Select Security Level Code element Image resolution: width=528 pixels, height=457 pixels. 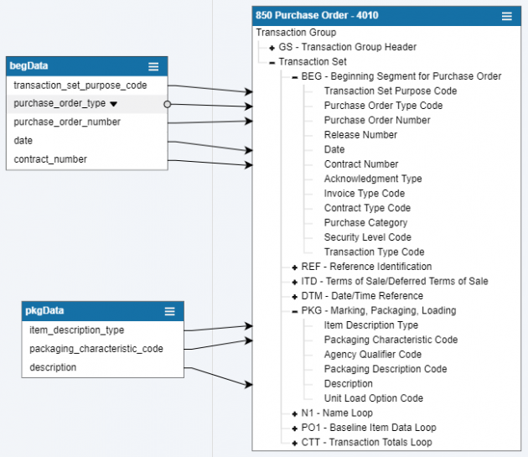point(368,237)
